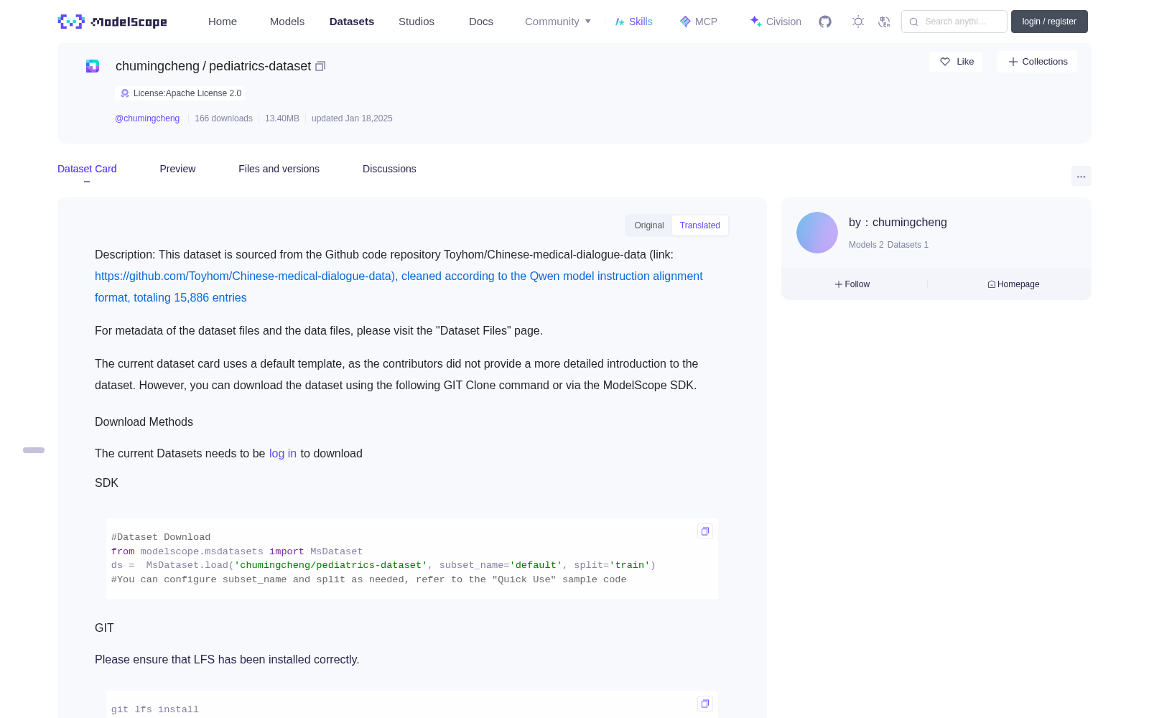Open the Docs navigation item
The height and width of the screenshot is (718, 1149).
[481, 22]
